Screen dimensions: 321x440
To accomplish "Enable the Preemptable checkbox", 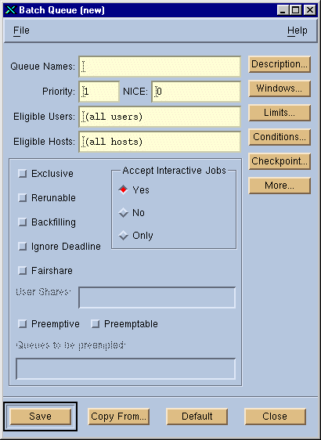I will pyautogui.click(x=95, y=324).
